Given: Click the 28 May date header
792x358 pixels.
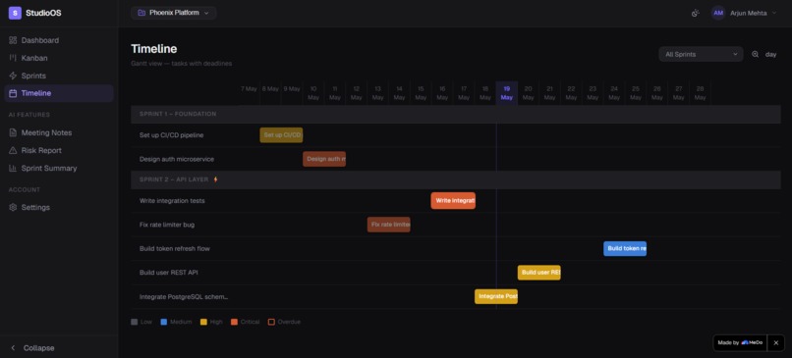Looking at the screenshot, I should 700,93.
